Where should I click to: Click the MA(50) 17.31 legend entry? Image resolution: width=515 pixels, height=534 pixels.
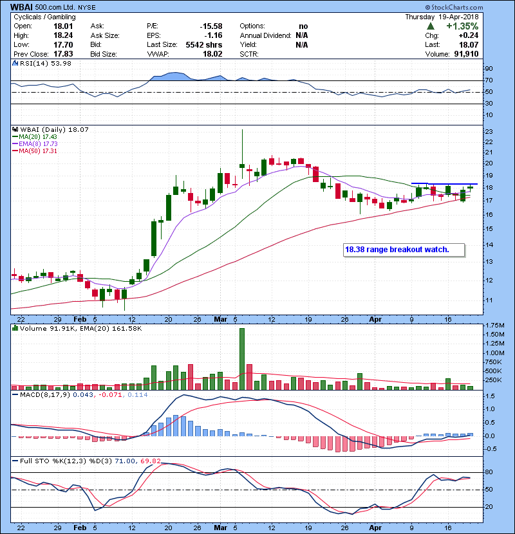34,151
